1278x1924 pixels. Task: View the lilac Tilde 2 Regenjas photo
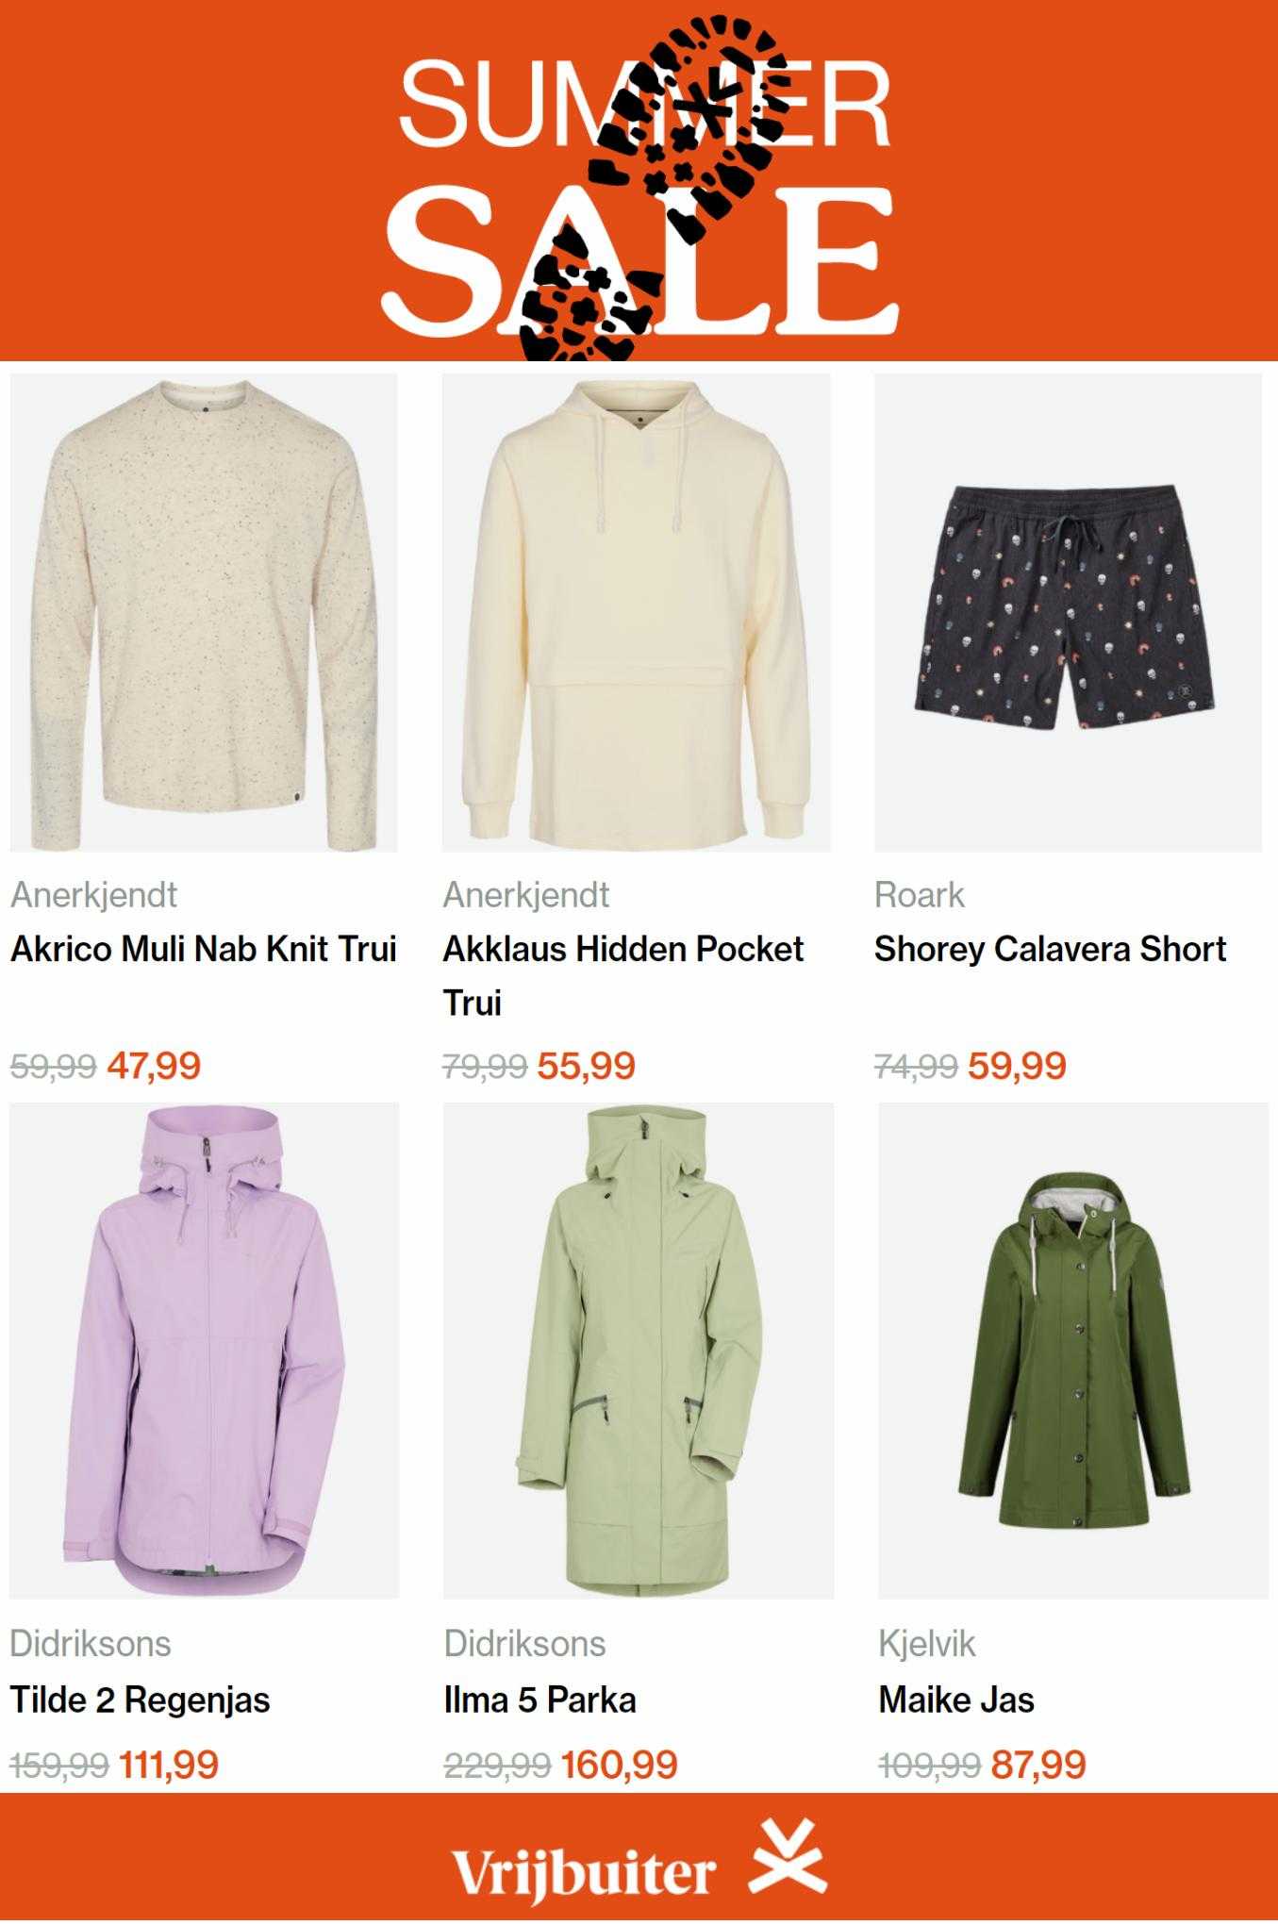[204, 1351]
